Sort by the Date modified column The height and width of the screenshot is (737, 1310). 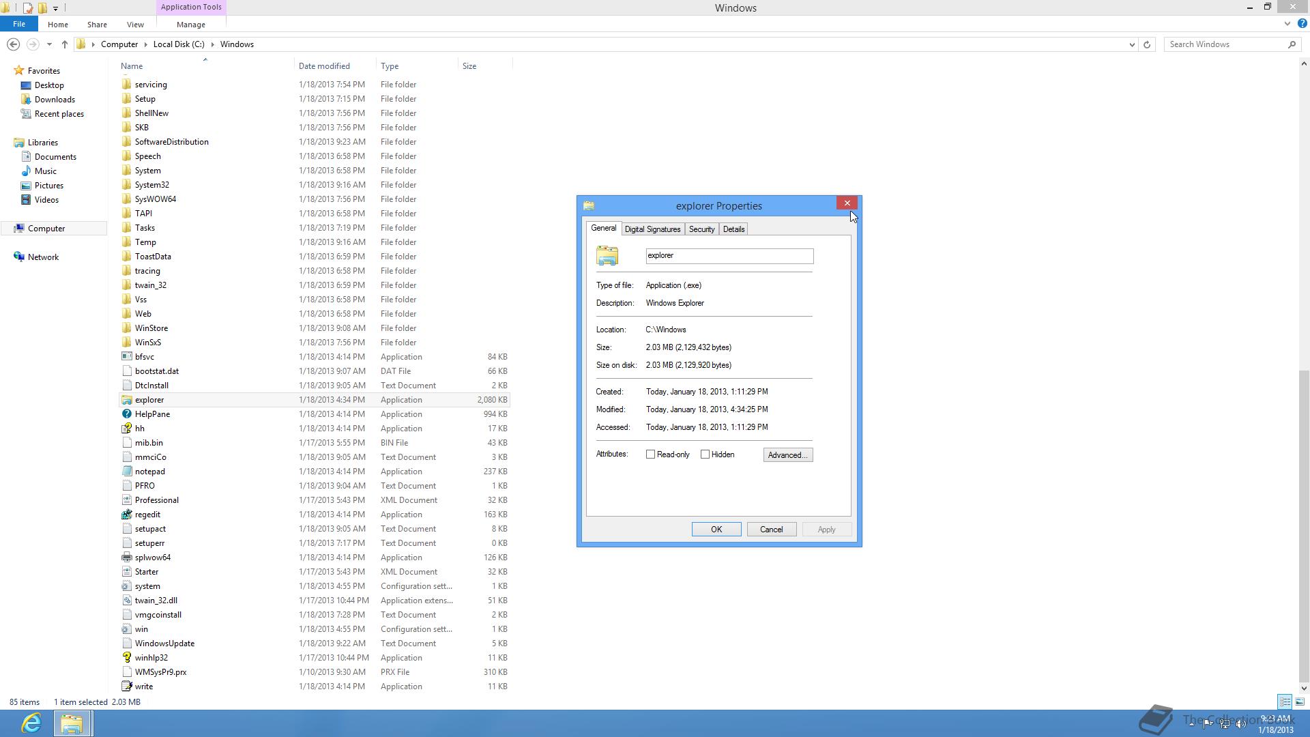pyautogui.click(x=334, y=66)
